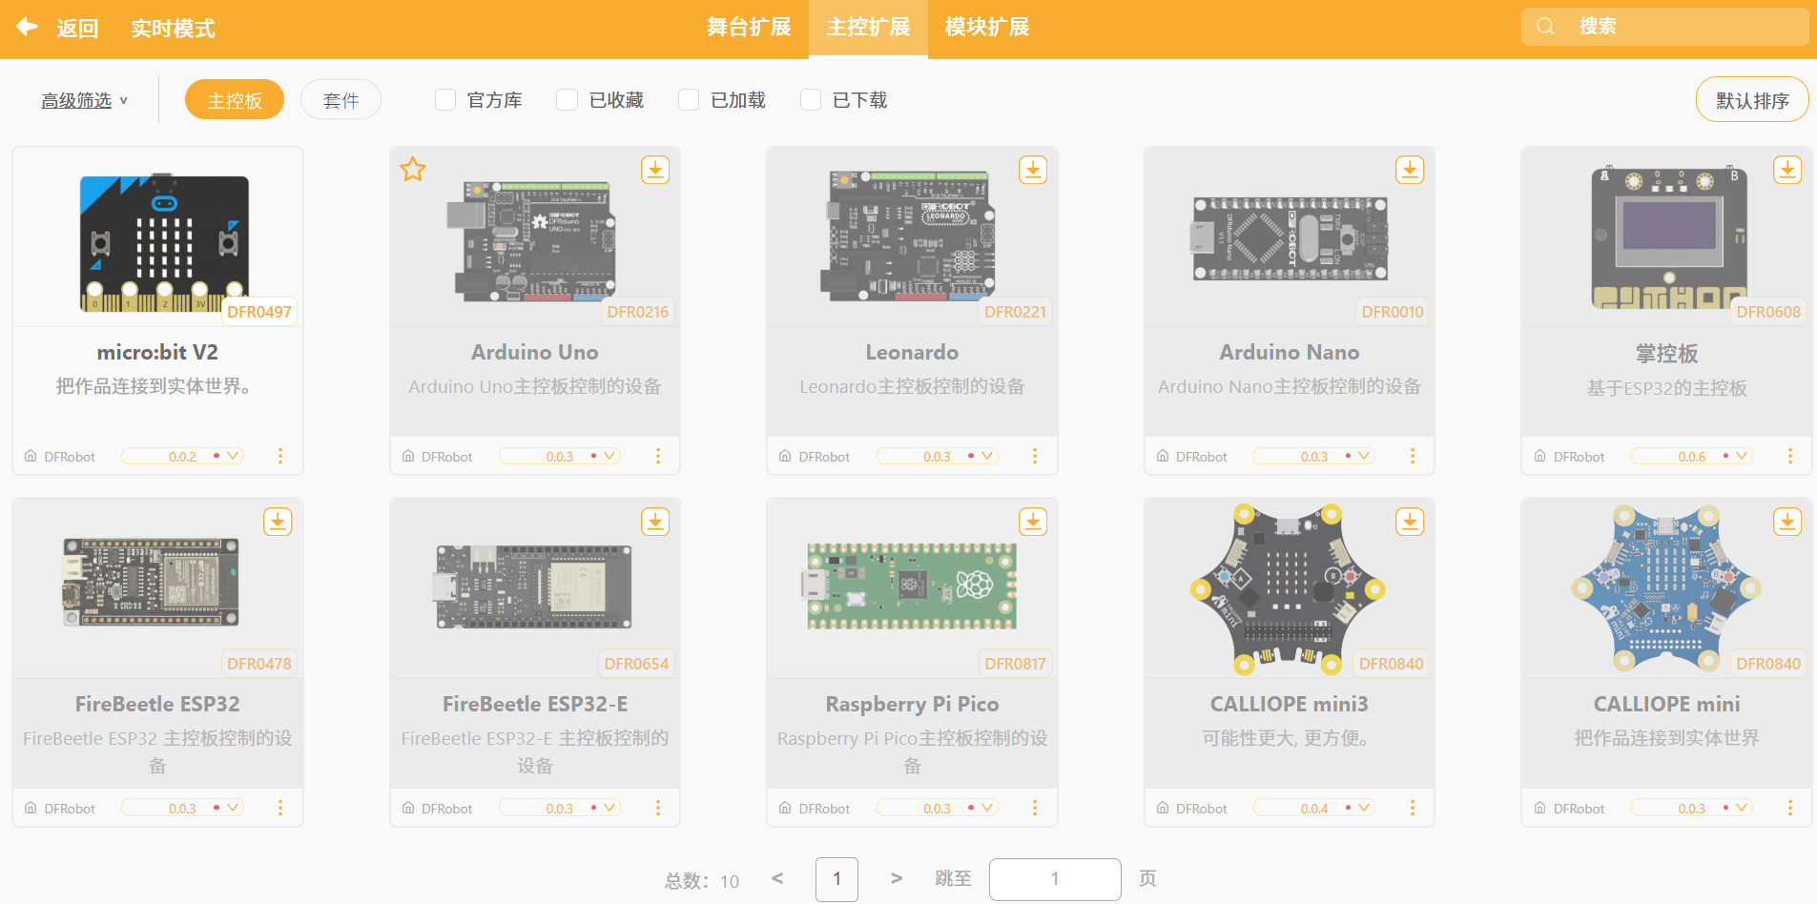
Task: Switch to the 舞台扩展 tab
Action: click(749, 28)
